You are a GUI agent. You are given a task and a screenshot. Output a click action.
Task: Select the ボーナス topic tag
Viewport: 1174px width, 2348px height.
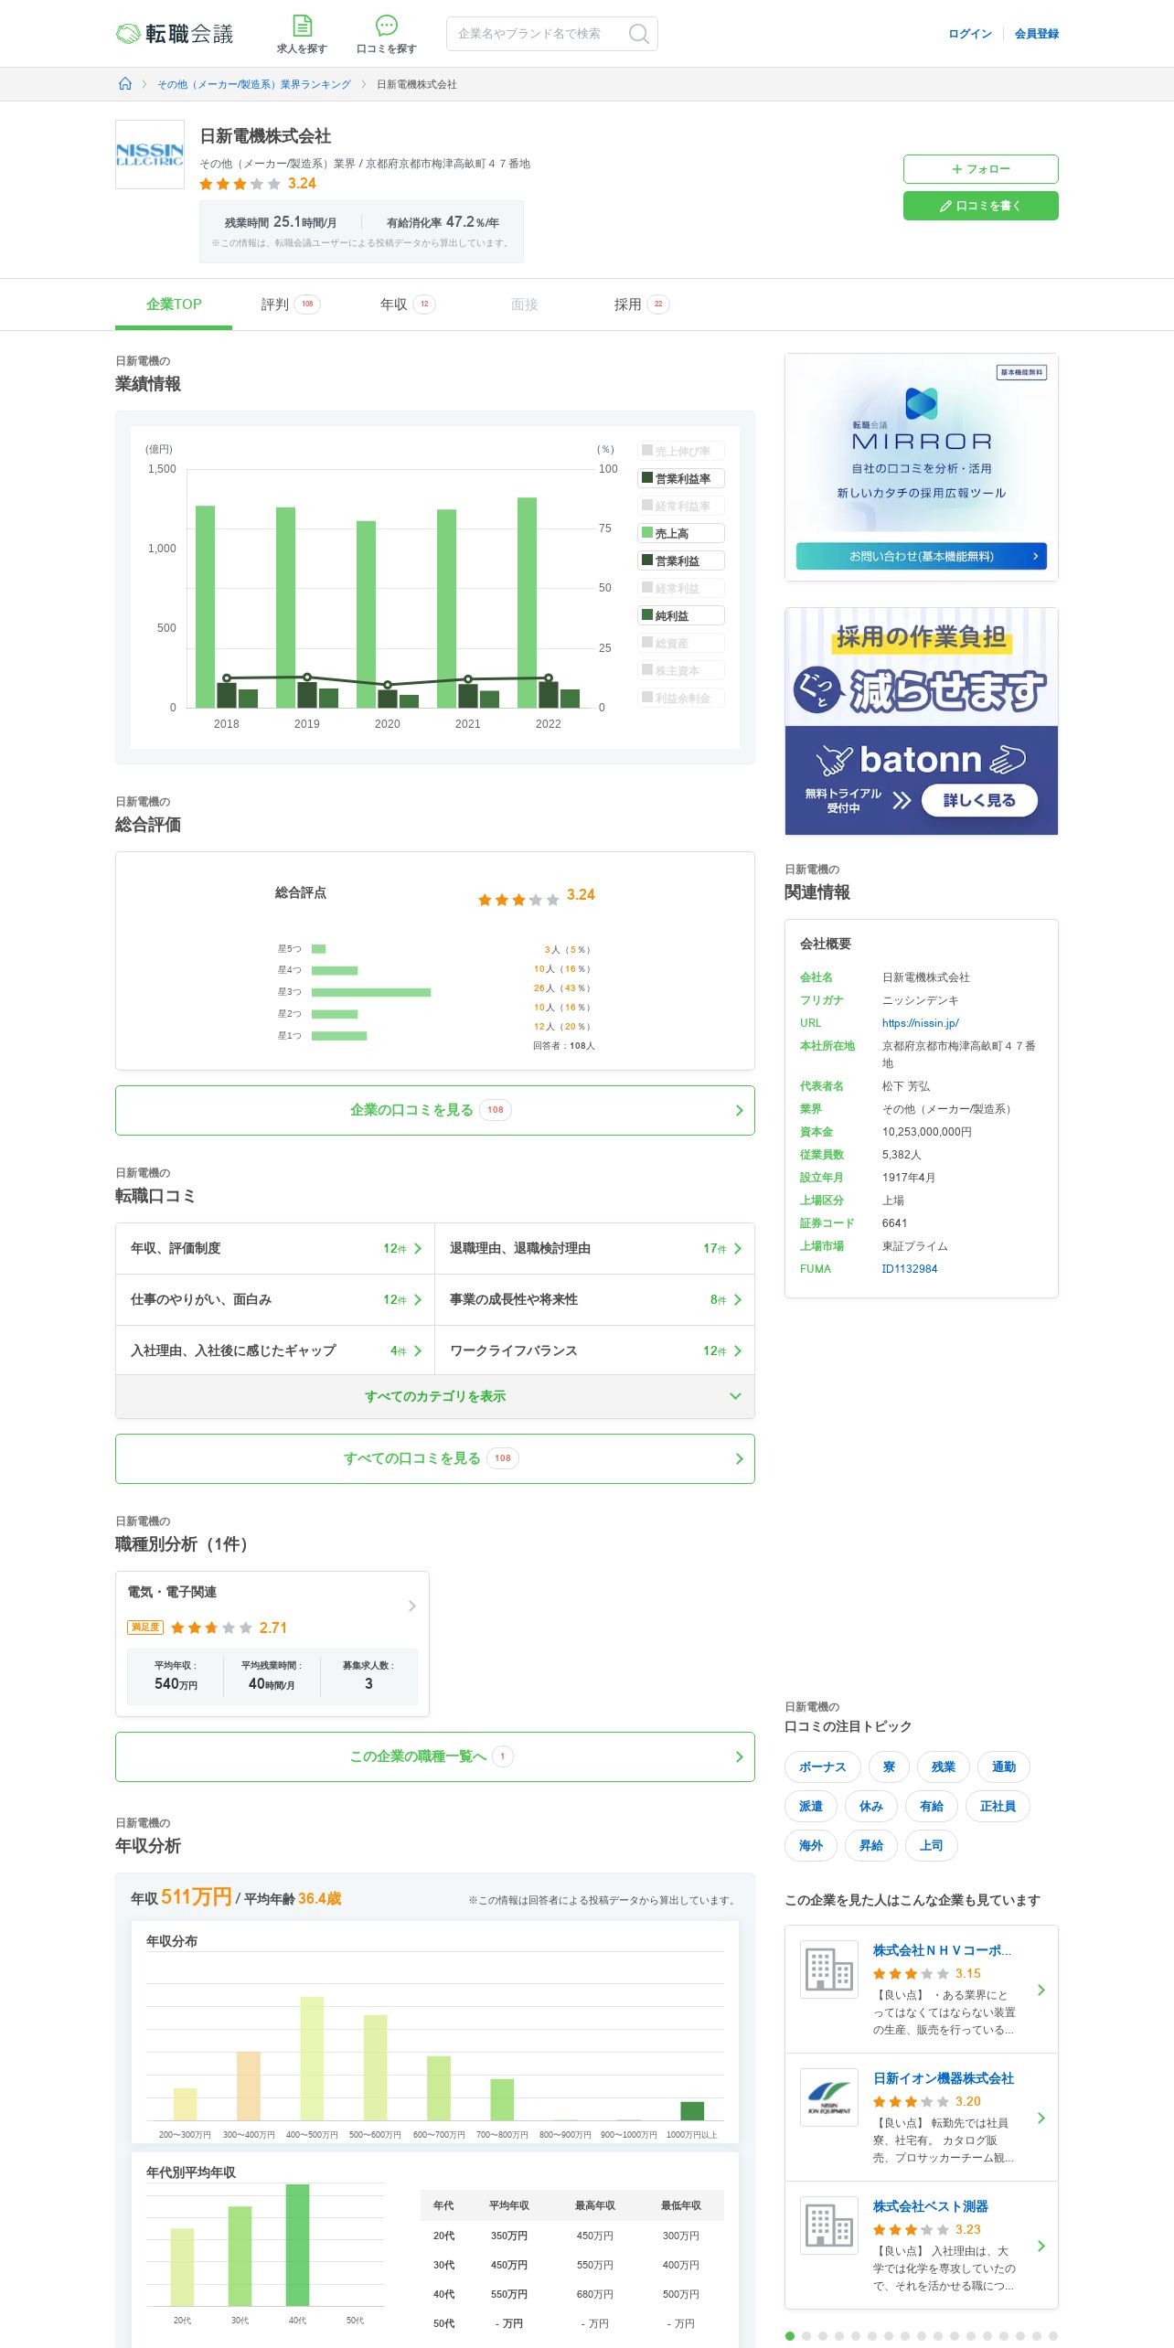(x=823, y=1766)
